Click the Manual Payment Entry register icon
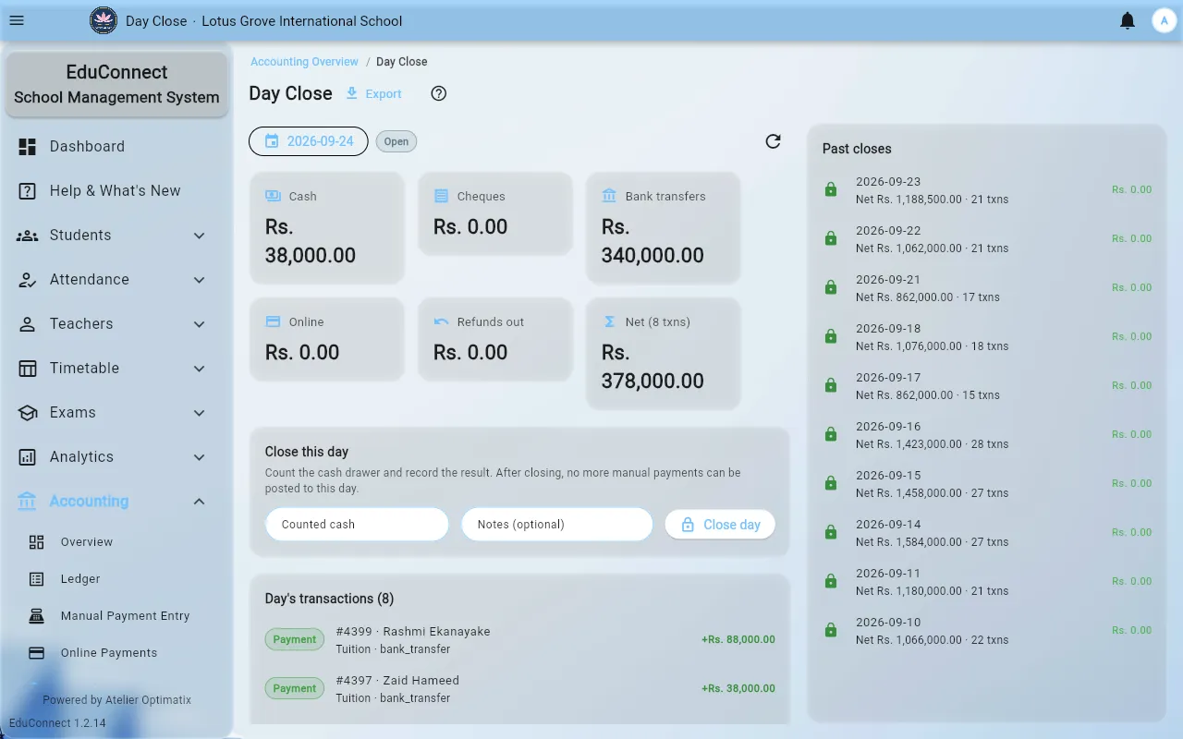Screen dimensions: 1183x739 click(37, 615)
